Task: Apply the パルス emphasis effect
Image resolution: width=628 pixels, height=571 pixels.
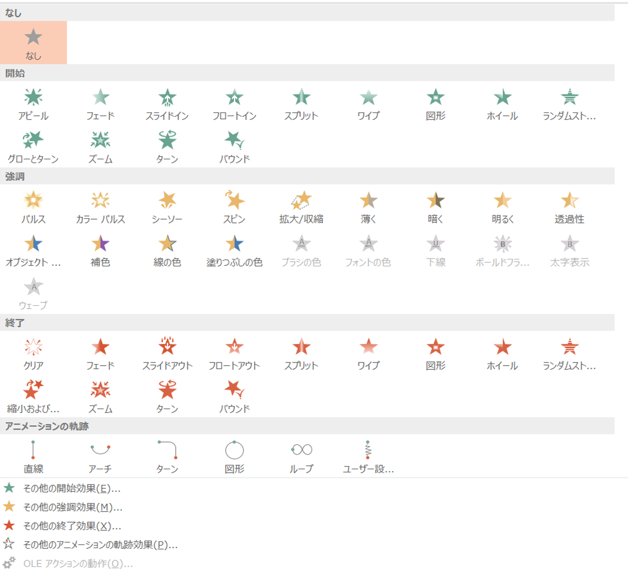Action: coord(33,208)
